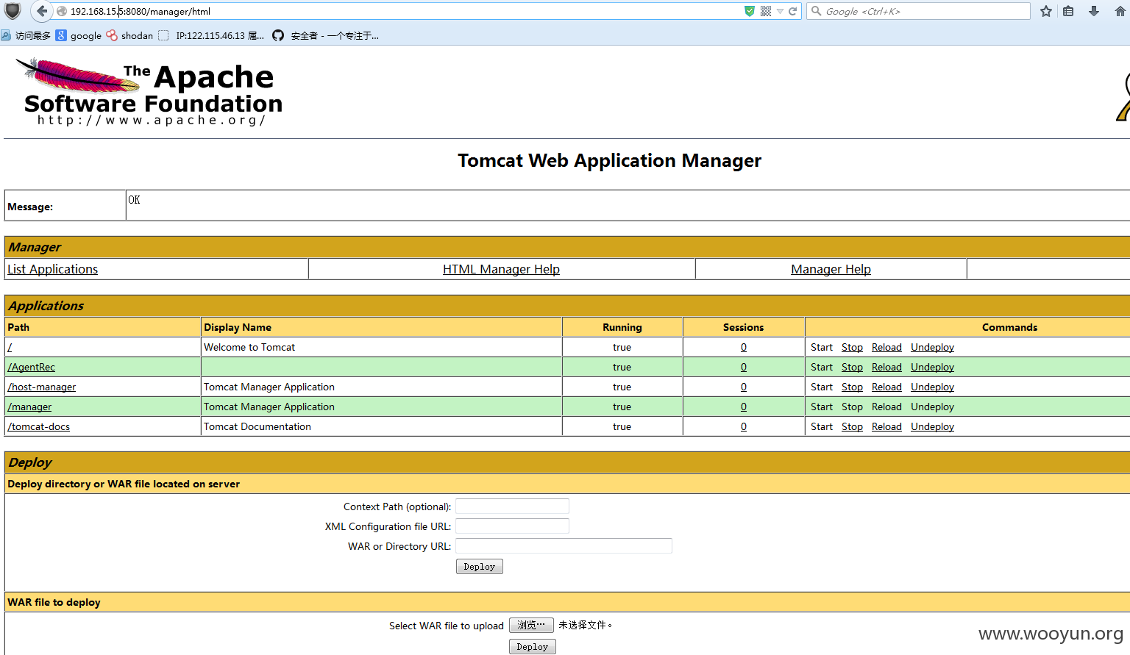Focus the address bar URL text

tap(141, 11)
